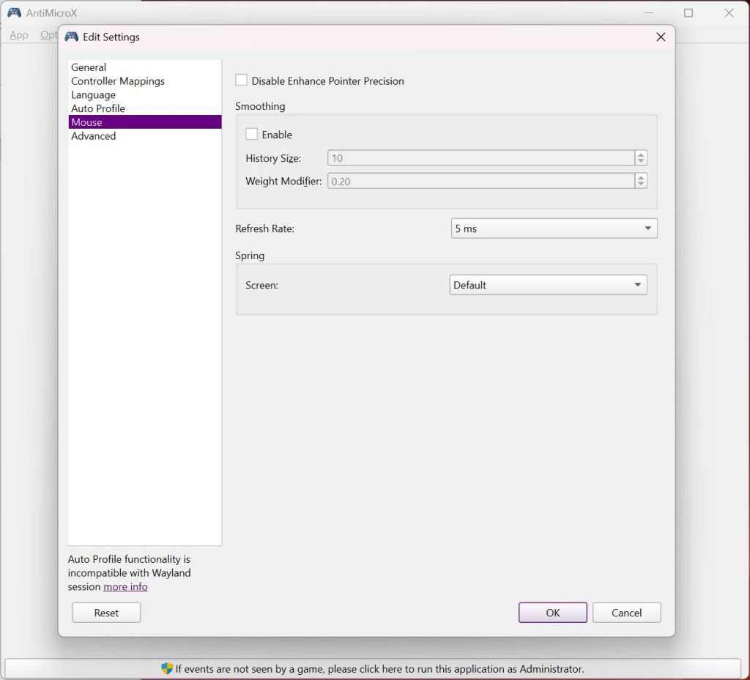750x680 pixels.
Task: Increase Weight Modifier with up arrow
Action: tap(641, 177)
